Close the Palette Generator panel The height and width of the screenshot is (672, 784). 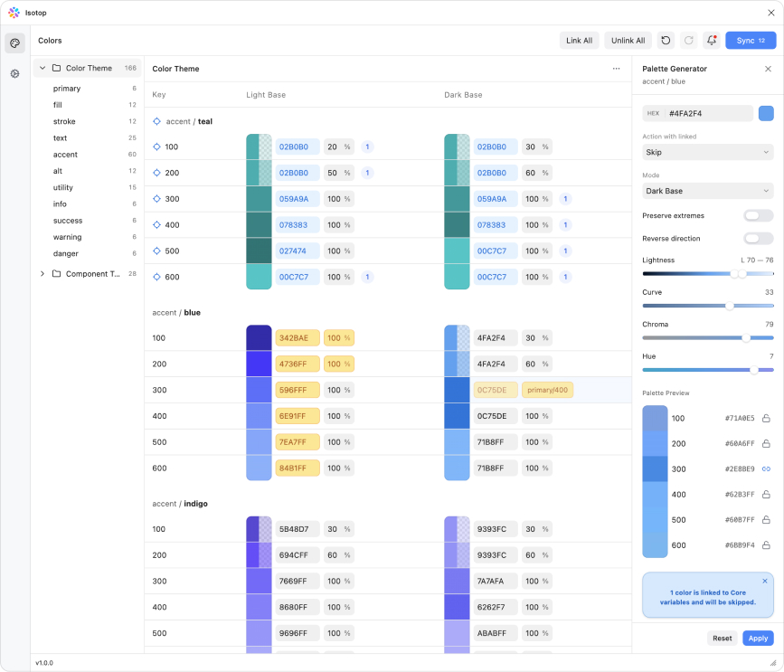[x=768, y=69]
